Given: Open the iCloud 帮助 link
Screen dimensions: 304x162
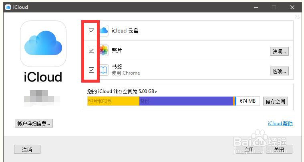Looking at the screenshot, I should pos(280,124).
